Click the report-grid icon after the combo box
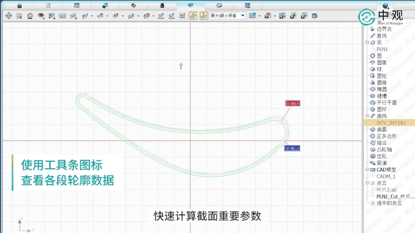Image resolution: width=415 pixels, height=233 pixels. pyautogui.click(x=252, y=16)
